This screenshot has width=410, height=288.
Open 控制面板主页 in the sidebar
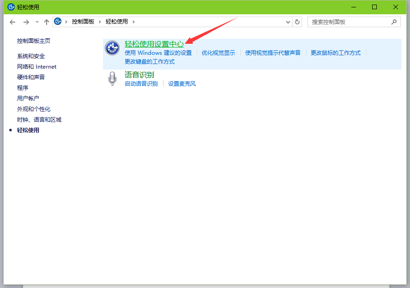[x=34, y=41]
